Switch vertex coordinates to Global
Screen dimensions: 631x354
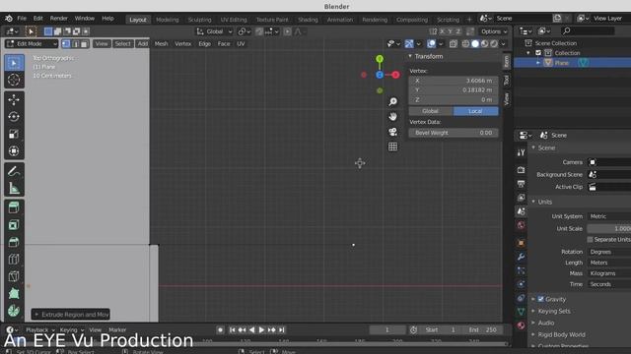click(431, 111)
